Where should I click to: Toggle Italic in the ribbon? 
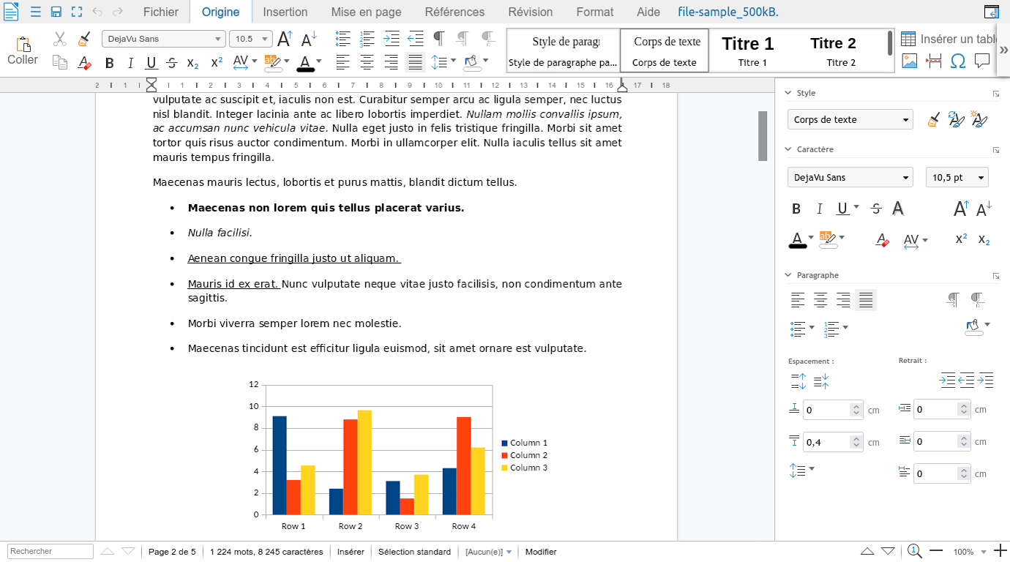[x=130, y=63]
